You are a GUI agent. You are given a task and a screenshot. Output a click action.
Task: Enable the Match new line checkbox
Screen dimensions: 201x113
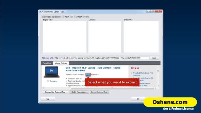click(75, 17)
